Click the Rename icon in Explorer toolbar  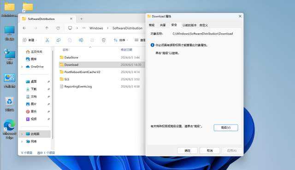81,40
